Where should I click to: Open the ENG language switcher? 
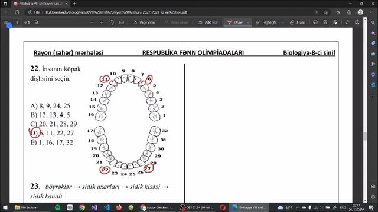pos(343,207)
